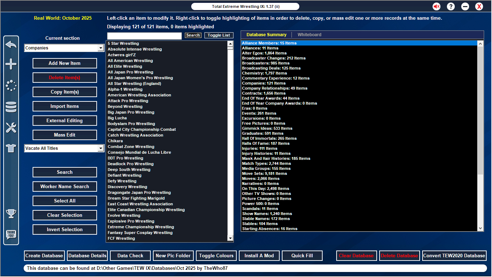Screen dimensions: 492x277
Task: Run the Data Check button
Action: [130, 255]
